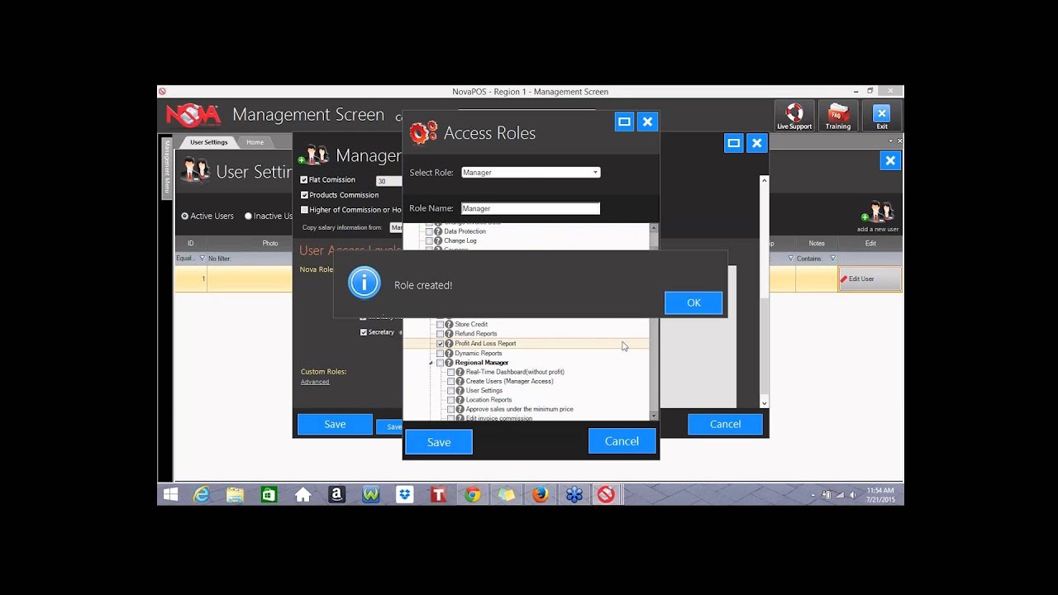
Task: Open Google Chrome from the taskbar
Action: click(472, 494)
